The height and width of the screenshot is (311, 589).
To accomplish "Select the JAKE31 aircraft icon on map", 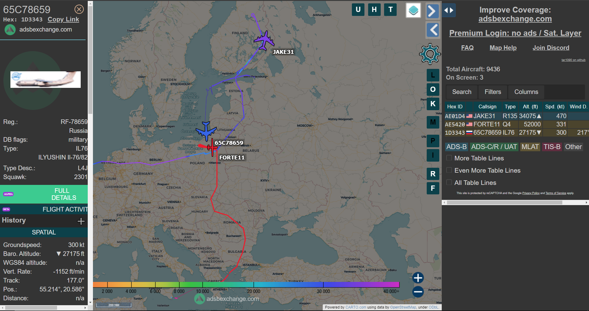I will [264, 40].
